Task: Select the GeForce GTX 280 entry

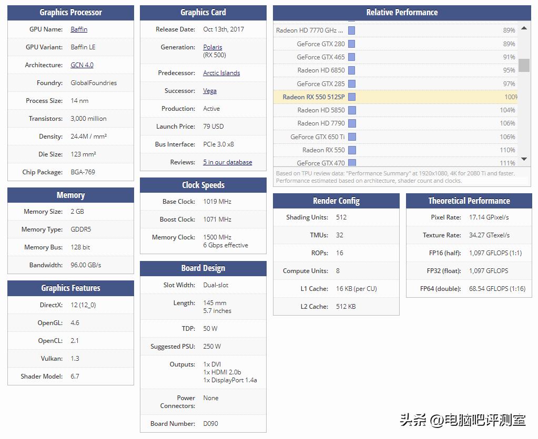Action: click(x=321, y=44)
